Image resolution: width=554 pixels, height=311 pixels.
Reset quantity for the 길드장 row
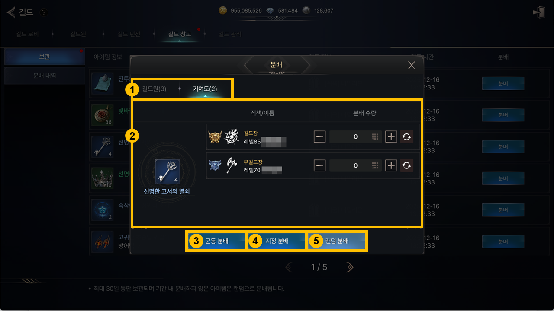click(406, 137)
